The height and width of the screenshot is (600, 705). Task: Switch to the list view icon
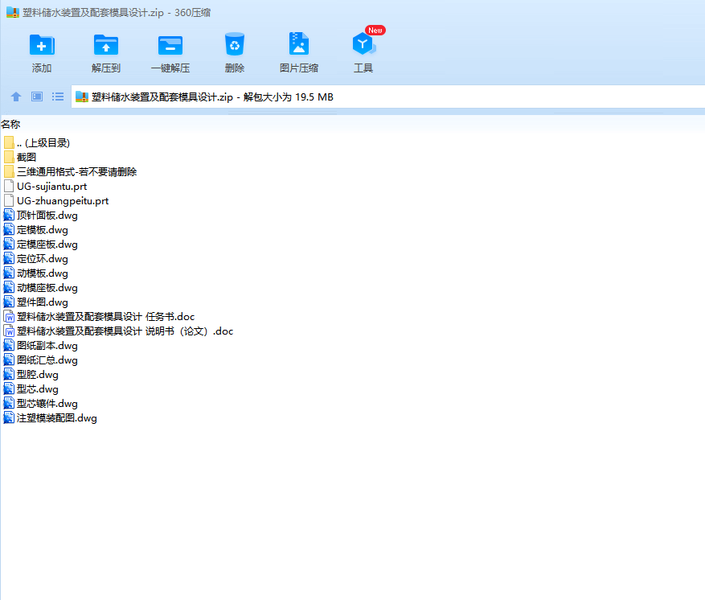click(58, 97)
